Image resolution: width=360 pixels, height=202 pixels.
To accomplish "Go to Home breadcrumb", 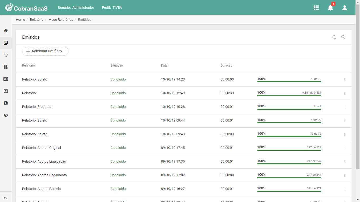I will click(20, 20).
